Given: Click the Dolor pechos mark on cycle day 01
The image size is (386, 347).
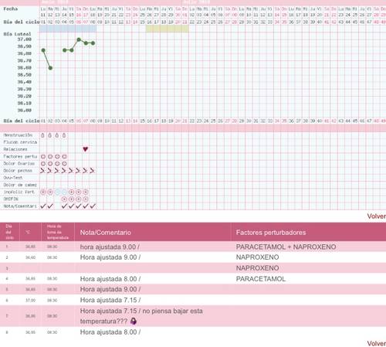Looking at the screenshot, I should click(42, 171).
